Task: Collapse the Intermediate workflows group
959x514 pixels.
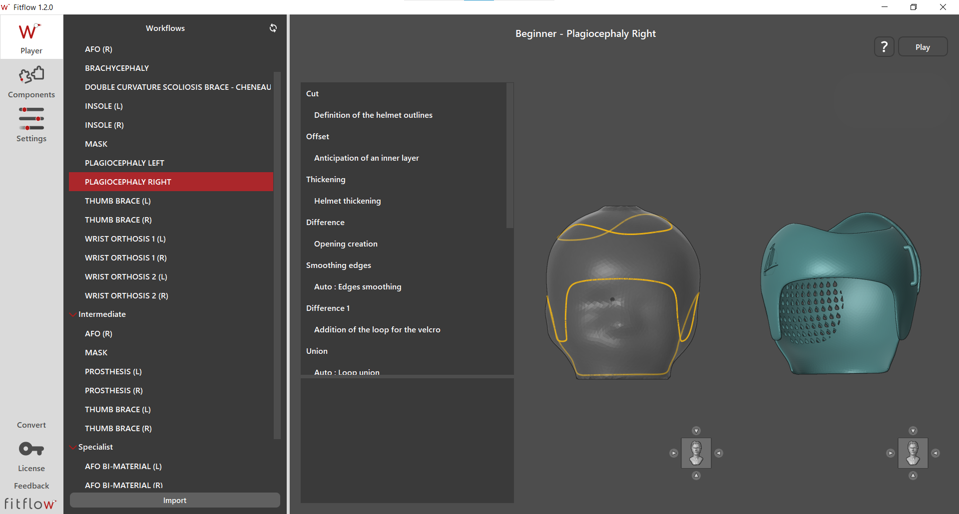Action: click(x=73, y=314)
